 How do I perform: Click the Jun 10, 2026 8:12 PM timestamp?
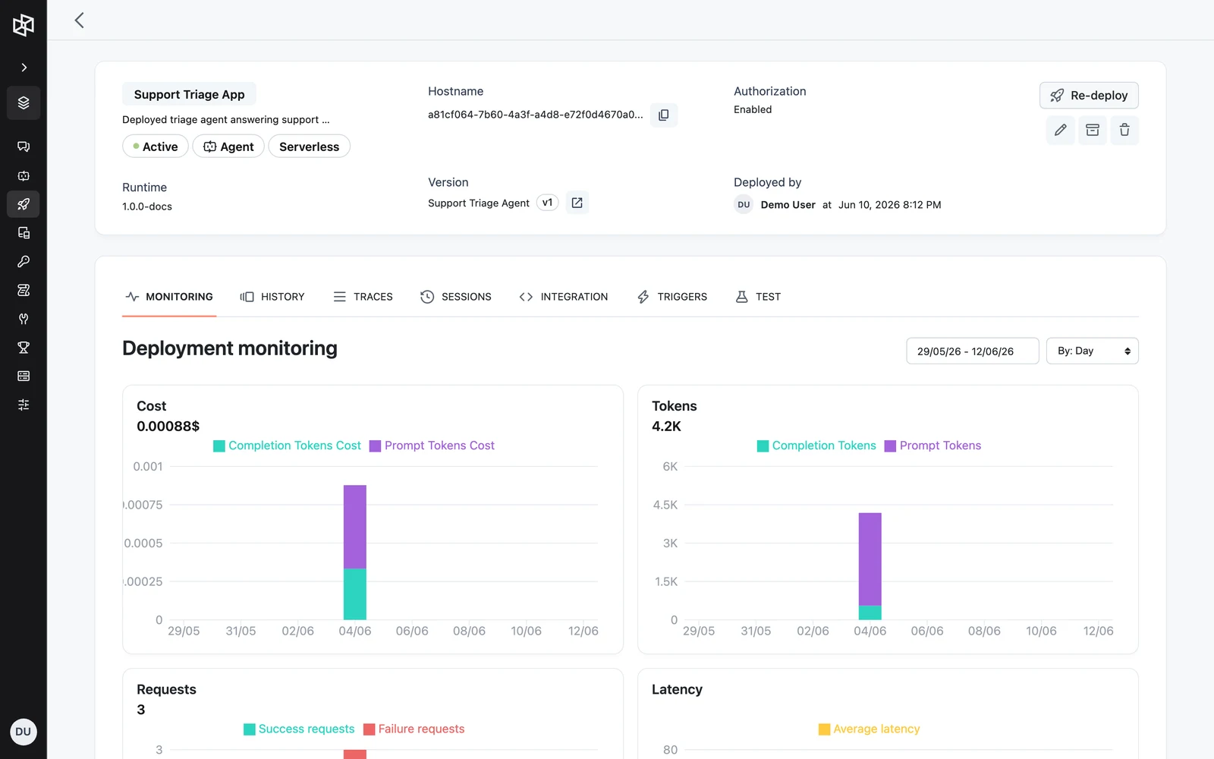pyautogui.click(x=889, y=205)
